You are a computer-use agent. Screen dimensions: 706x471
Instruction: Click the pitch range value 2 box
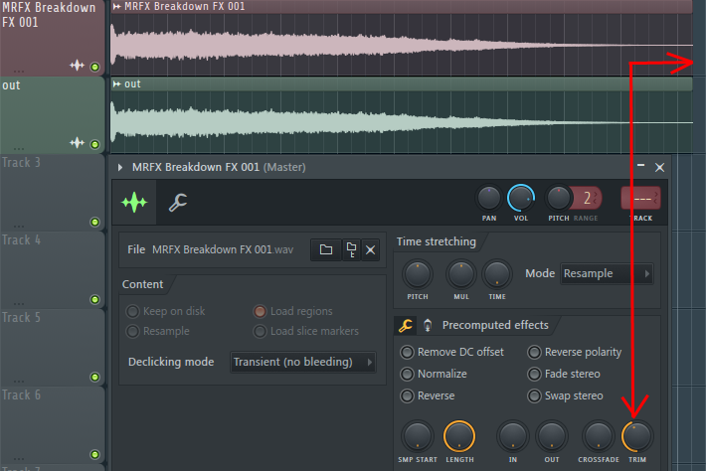587,198
